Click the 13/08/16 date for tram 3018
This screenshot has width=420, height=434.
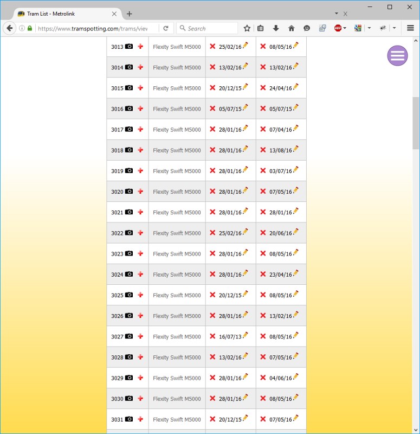(x=281, y=150)
